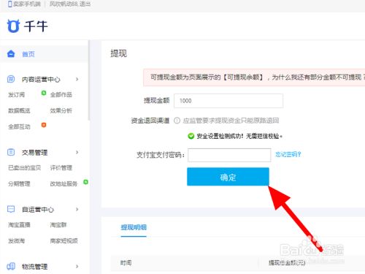This screenshot has height=274, width=365.
Task: Expand the 内容运营中心 chevron
Action: tap(77, 79)
